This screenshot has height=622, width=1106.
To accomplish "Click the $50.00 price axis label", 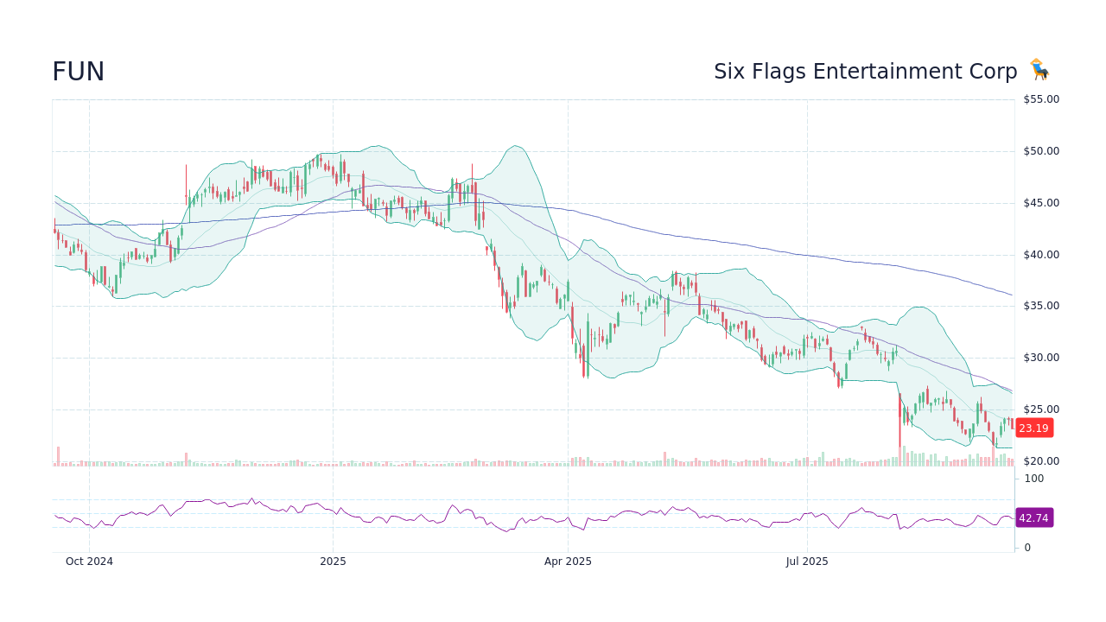I will (x=1041, y=151).
